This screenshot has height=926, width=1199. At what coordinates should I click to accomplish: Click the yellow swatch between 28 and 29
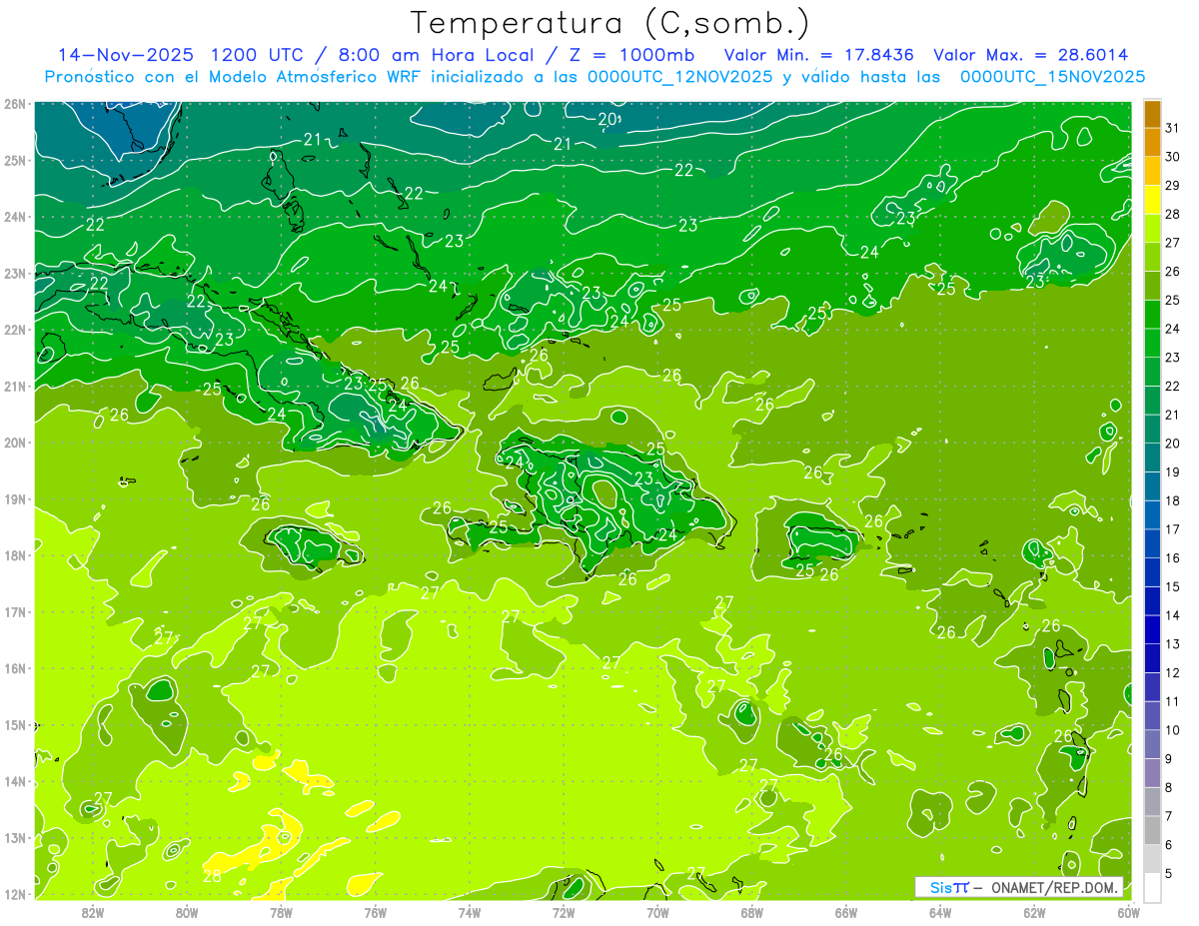[x=1152, y=200]
